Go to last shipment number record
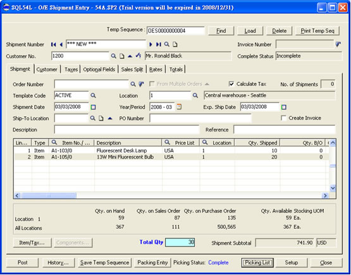351x275 pixels. 159,44
